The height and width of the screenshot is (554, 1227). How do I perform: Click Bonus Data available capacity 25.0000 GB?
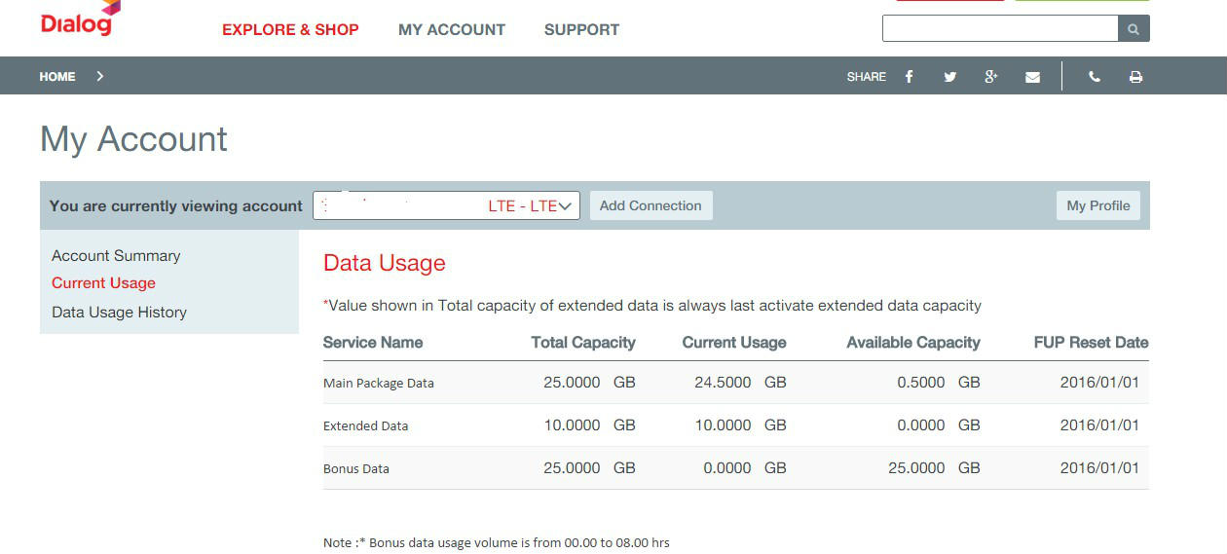[934, 468]
